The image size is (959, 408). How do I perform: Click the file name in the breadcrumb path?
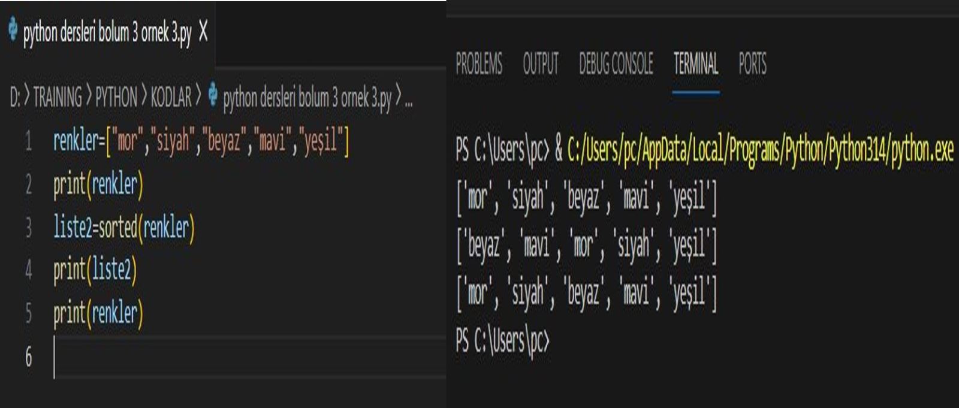pos(307,98)
